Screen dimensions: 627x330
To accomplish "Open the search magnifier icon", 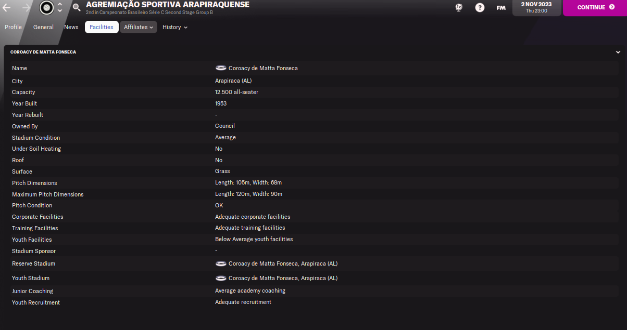I will pos(77,8).
